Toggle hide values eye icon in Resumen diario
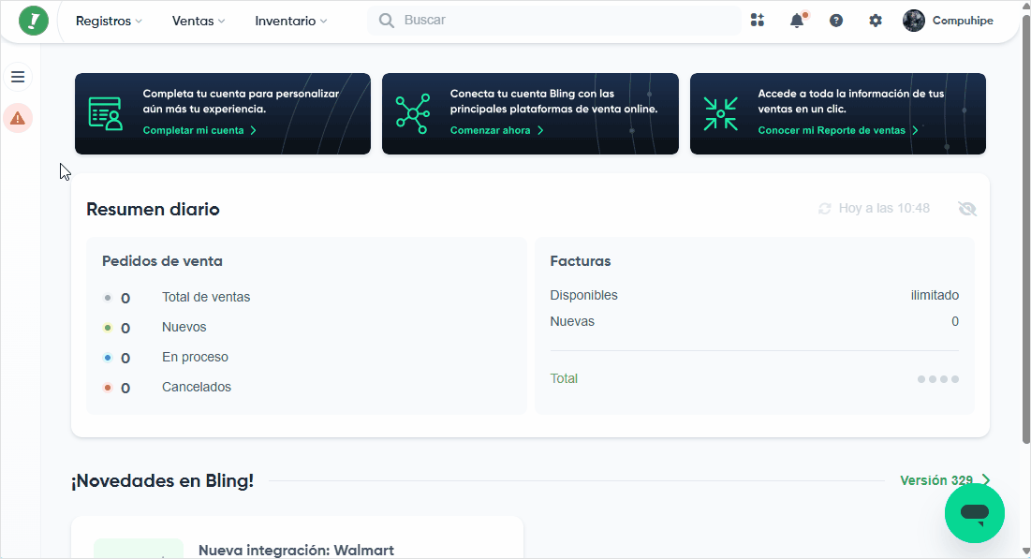This screenshot has width=1031, height=559. [x=967, y=209]
